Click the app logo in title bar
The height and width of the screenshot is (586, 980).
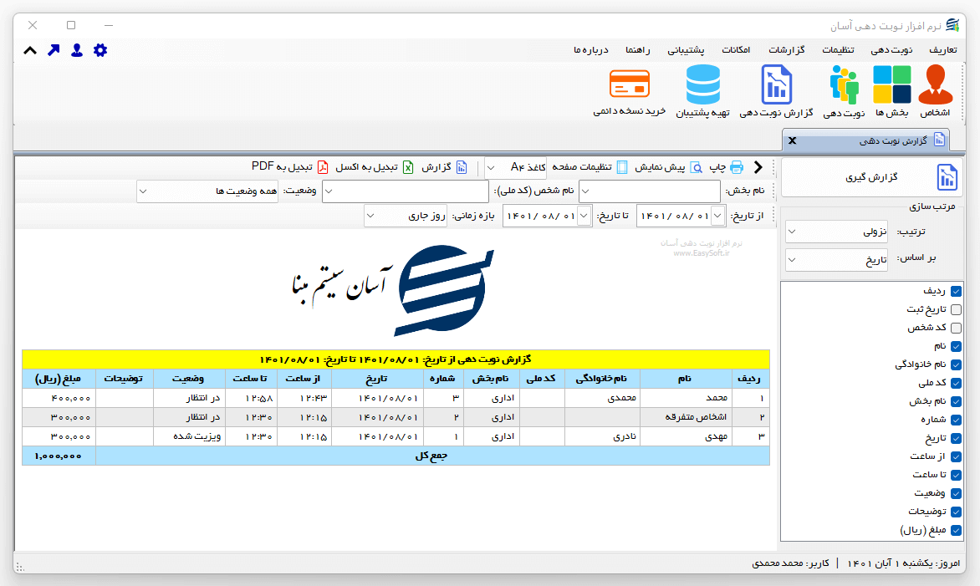click(952, 25)
